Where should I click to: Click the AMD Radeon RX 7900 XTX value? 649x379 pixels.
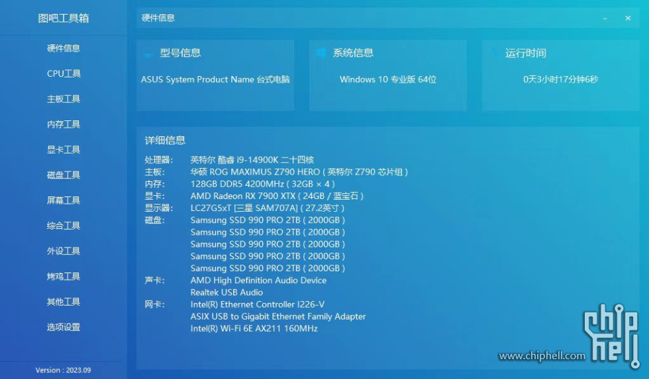277,196
